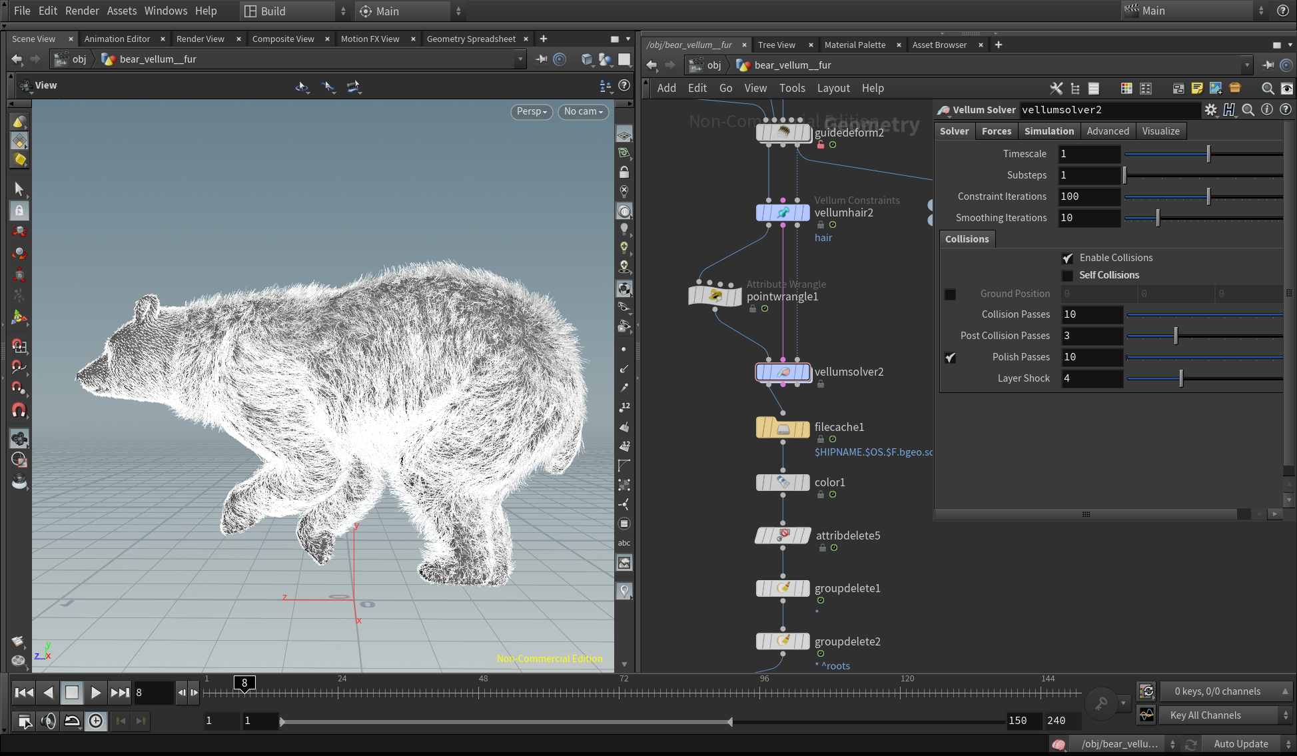Expand network editor path dropdown arrow
Screen dimensions: 1297x756
1247,65
